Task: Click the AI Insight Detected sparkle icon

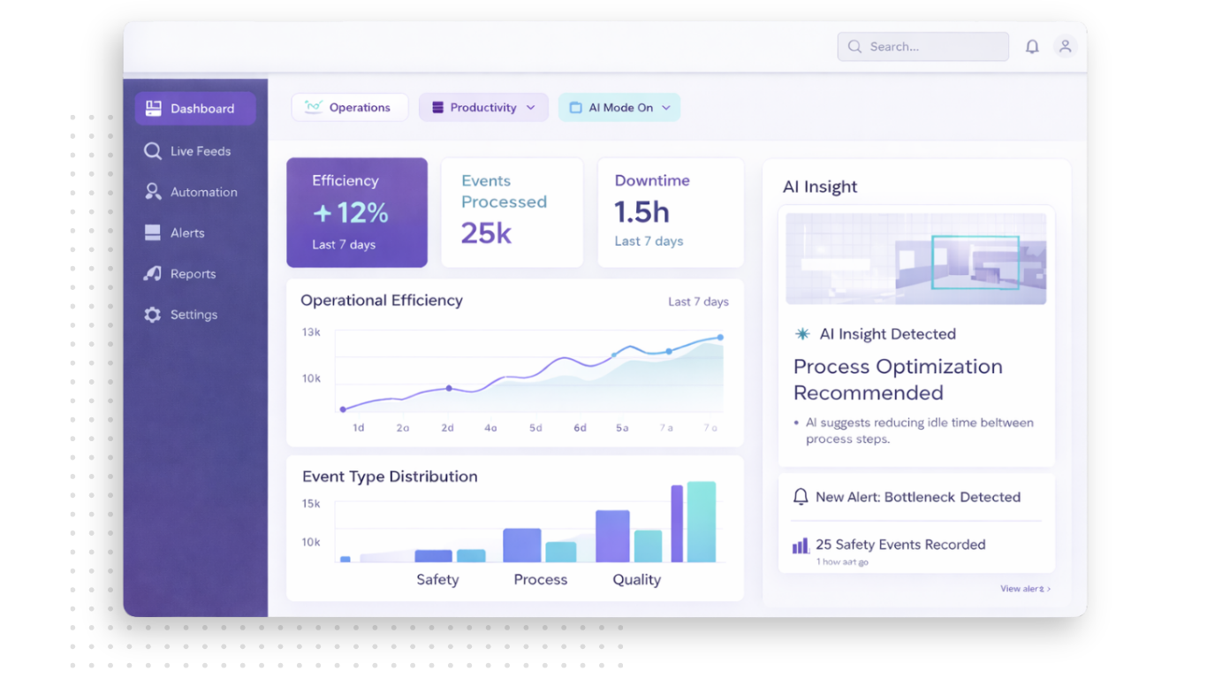Action: (x=802, y=334)
